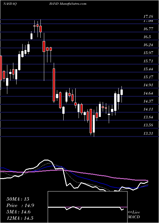Click the 15.97 price axis label
Viewport: 159px width, 223px height.
coord(148,53)
